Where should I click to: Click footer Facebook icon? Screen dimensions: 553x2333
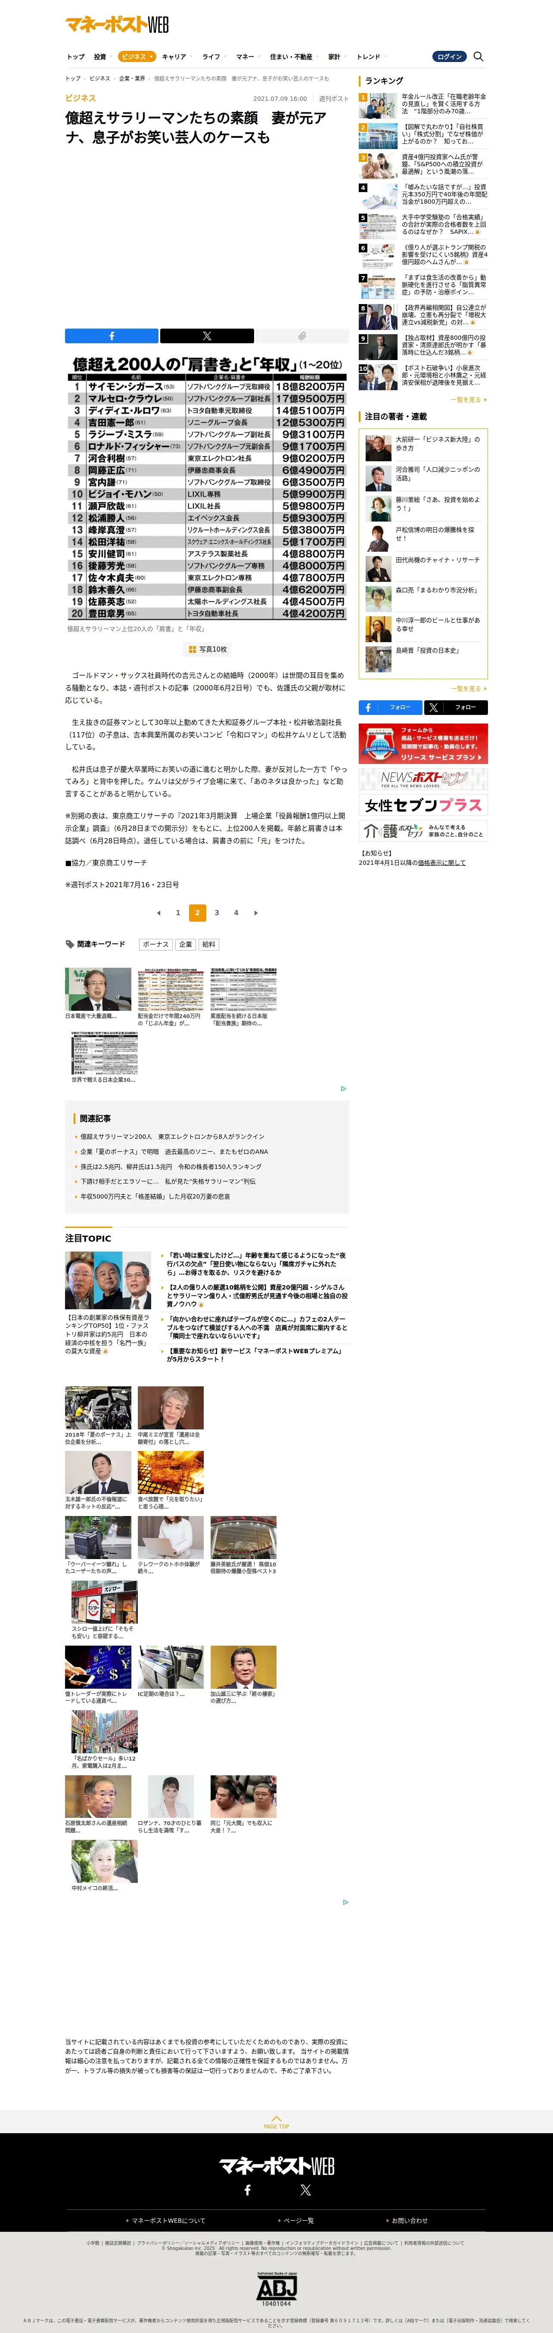pyautogui.click(x=247, y=2190)
